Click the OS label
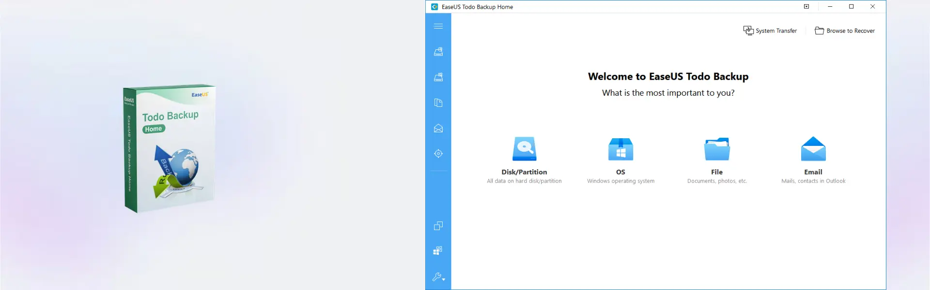The height and width of the screenshot is (290, 930). 620,172
